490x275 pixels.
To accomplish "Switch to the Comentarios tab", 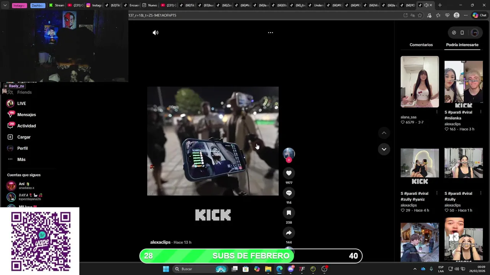I will click(x=421, y=45).
